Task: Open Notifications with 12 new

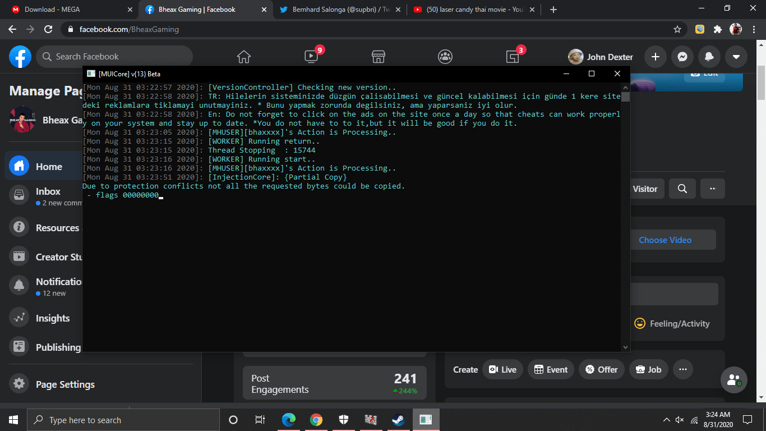Action: tap(44, 286)
